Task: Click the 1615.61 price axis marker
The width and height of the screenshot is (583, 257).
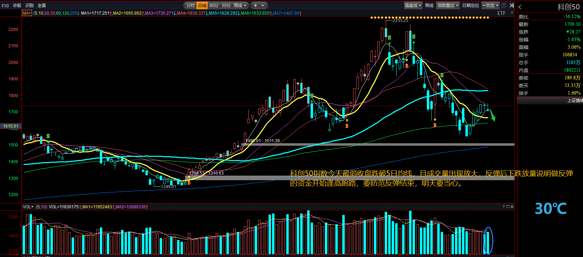Action: click(x=11, y=126)
